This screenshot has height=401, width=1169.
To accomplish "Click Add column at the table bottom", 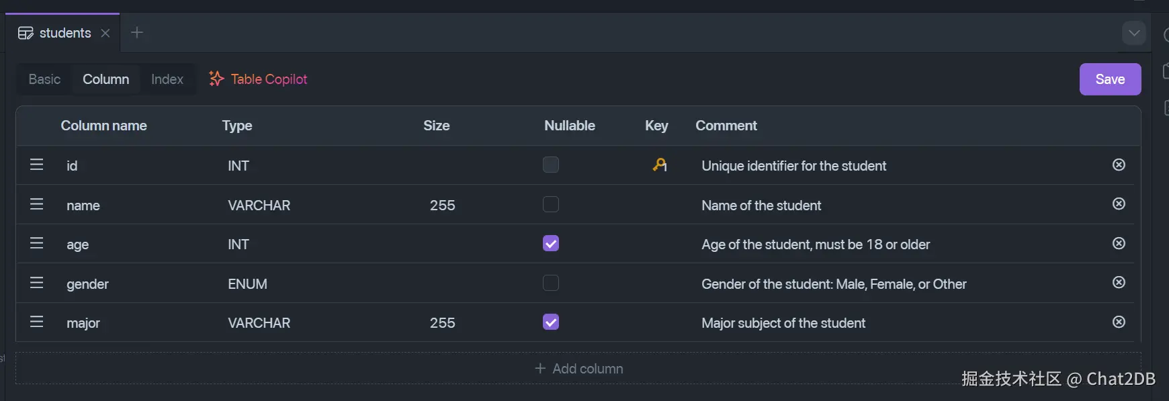I will (578, 369).
